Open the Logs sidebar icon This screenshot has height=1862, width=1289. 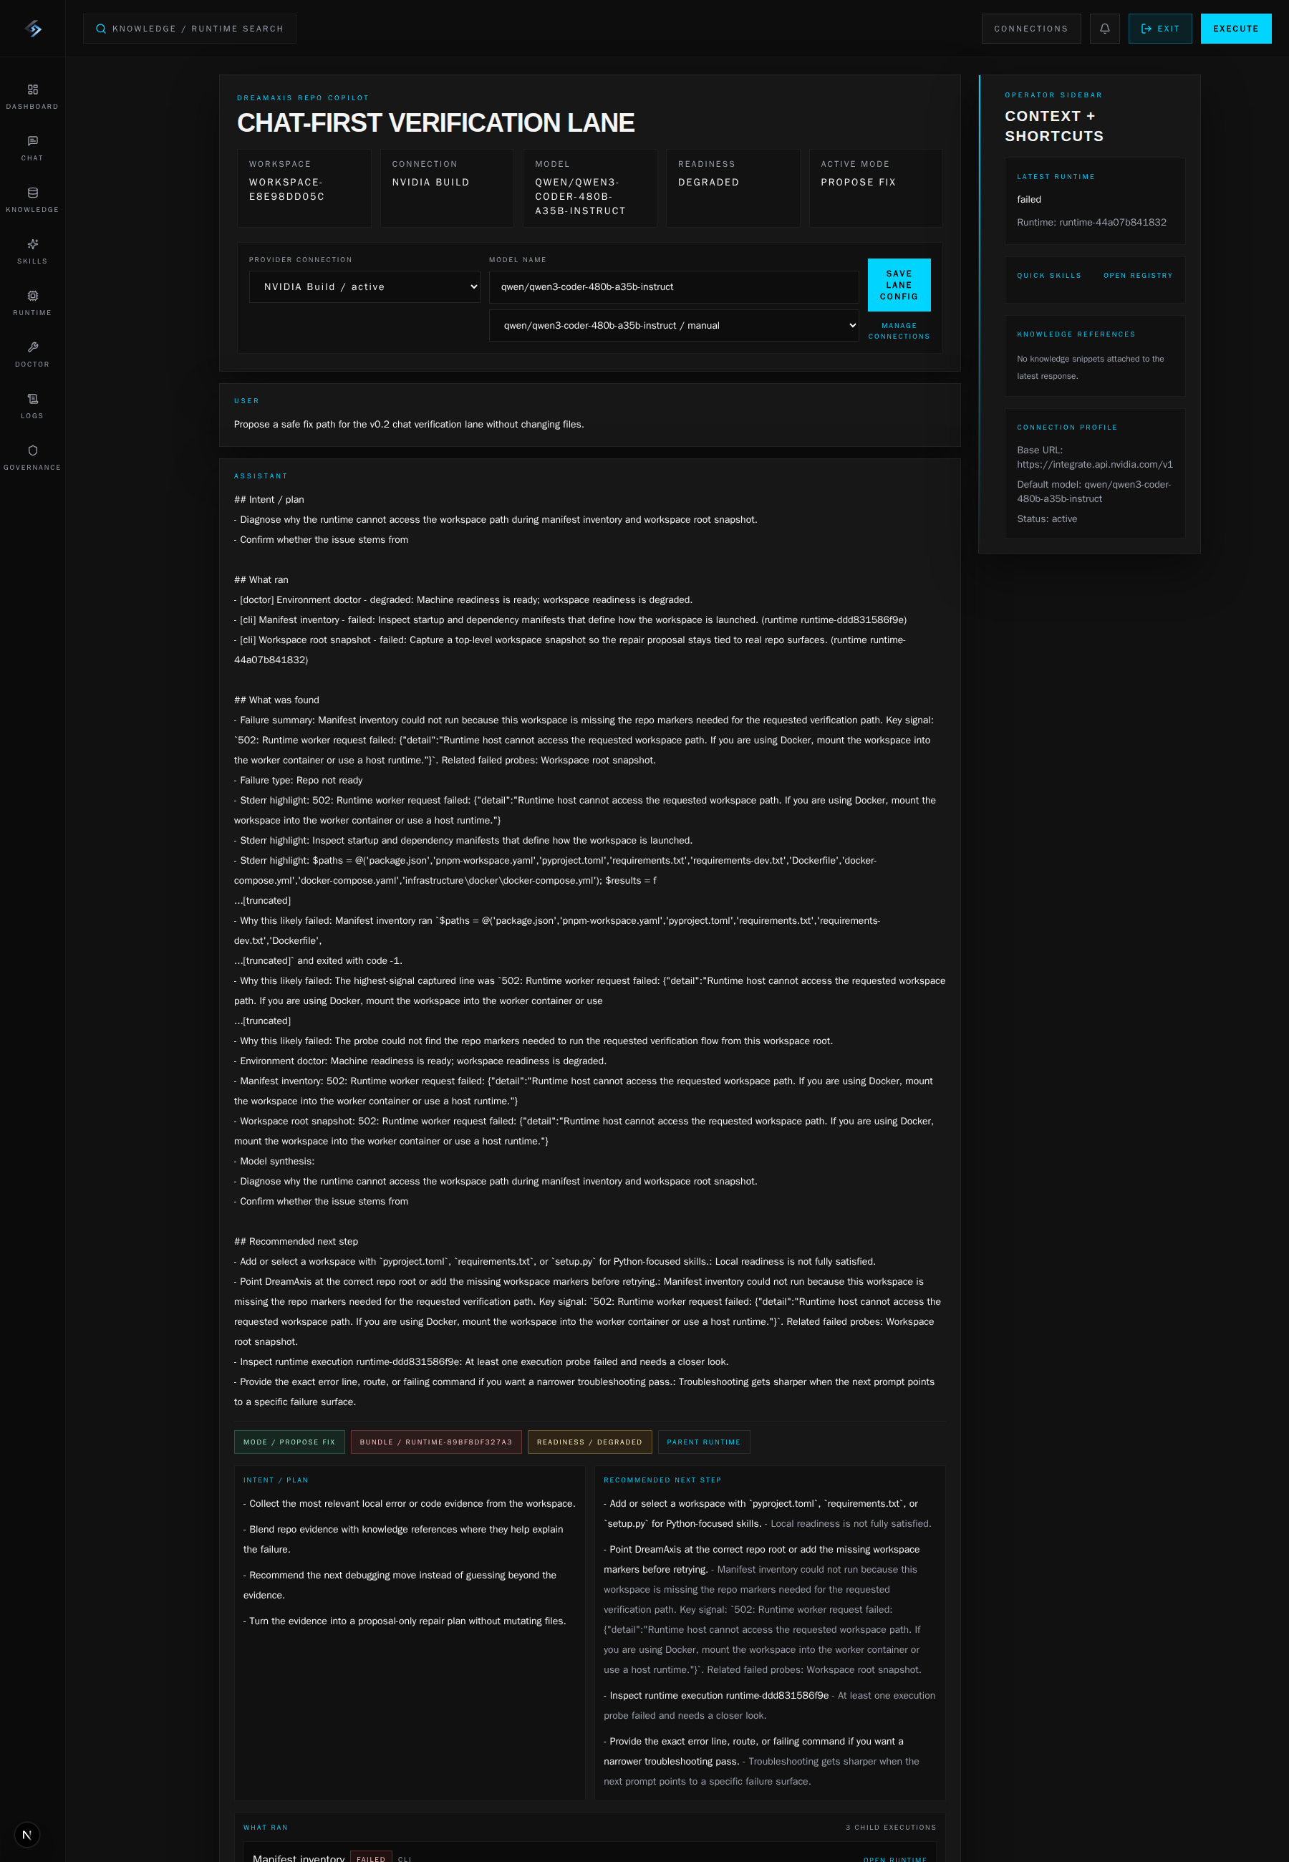pos(32,400)
